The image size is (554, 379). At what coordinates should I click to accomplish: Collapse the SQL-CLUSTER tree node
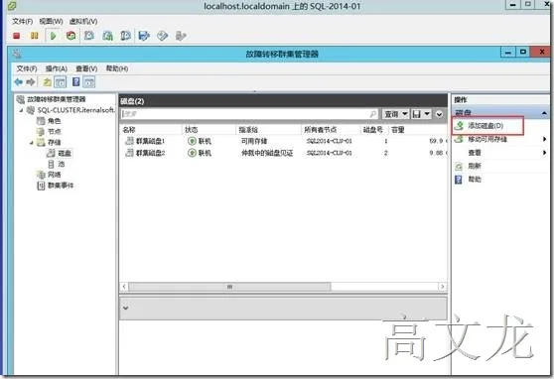click(21, 110)
